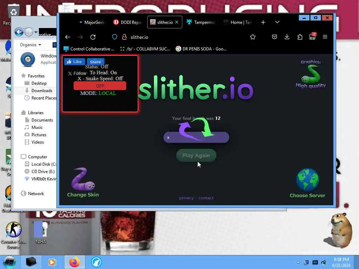Open the contact link
The image size is (359, 269).
click(x=206, y=198)
